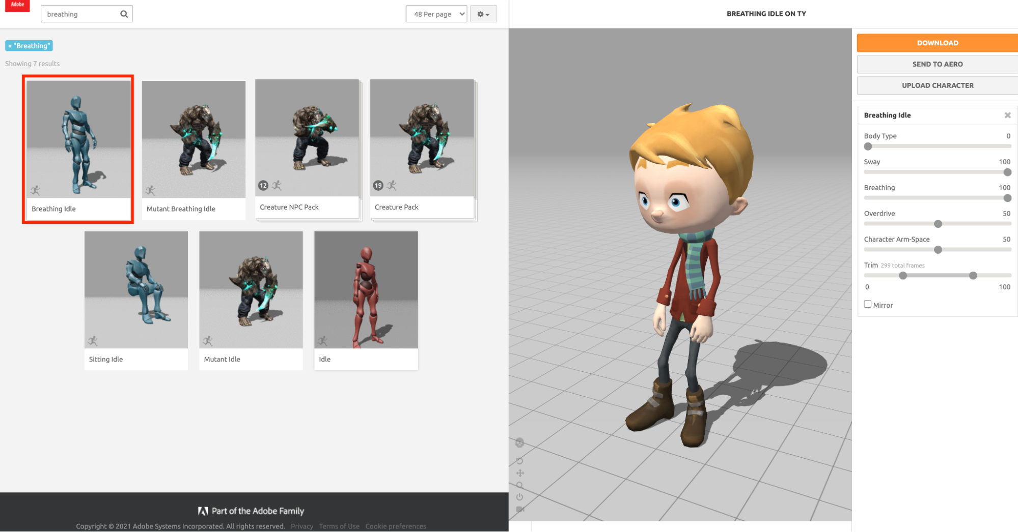Click the Ty character in the 3D viewer
This screenshot has width=1018, height=532.
(x=691, y=275)
